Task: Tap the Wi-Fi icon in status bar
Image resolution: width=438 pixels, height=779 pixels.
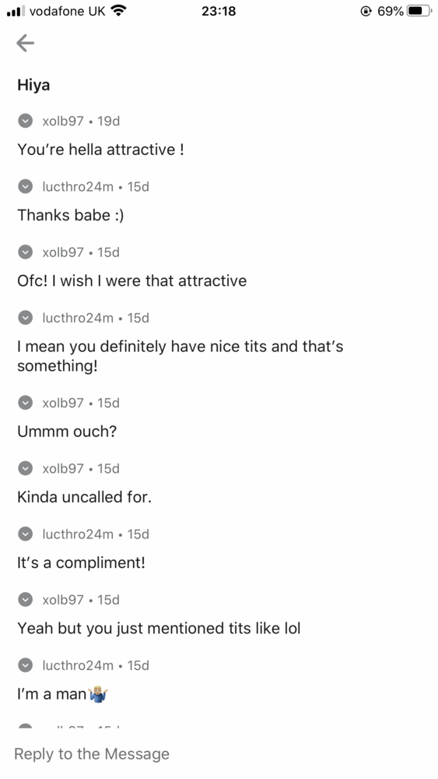Action: tap(118, 10)
